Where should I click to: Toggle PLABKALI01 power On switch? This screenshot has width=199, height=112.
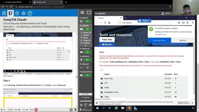(87, 52)
